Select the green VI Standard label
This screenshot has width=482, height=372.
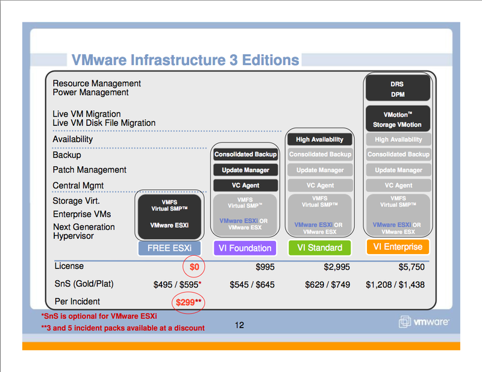click(x=319, y=247)
